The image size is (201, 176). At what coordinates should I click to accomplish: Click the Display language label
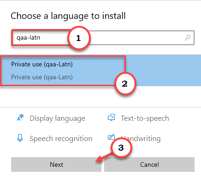click(x=57, y=118)
